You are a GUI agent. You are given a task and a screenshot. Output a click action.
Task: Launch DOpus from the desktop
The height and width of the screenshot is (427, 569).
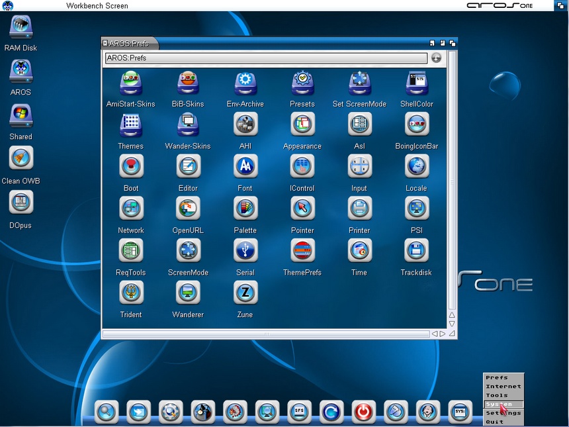click(x=21, y=203)
